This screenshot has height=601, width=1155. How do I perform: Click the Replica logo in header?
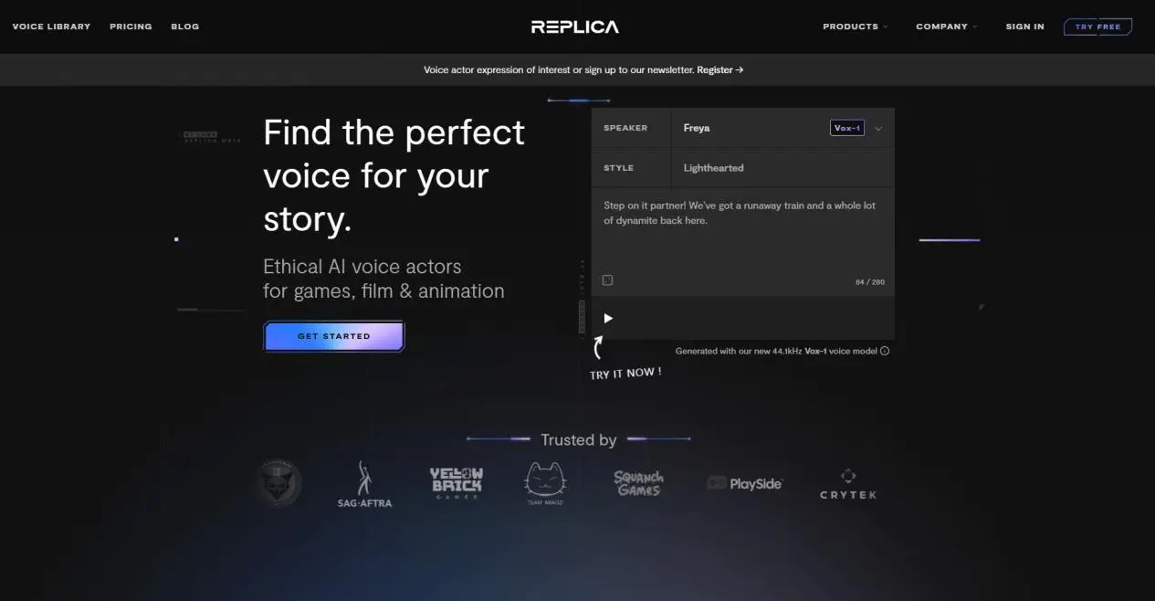(575, 26)
